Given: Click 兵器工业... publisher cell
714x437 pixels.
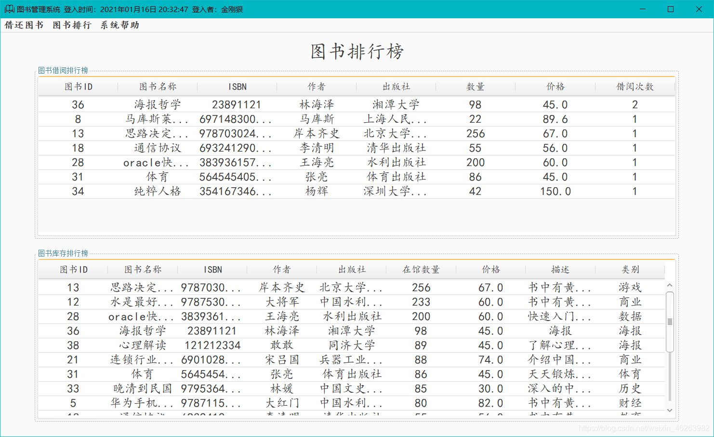Looking at the screenshot, I should [352, 360].
